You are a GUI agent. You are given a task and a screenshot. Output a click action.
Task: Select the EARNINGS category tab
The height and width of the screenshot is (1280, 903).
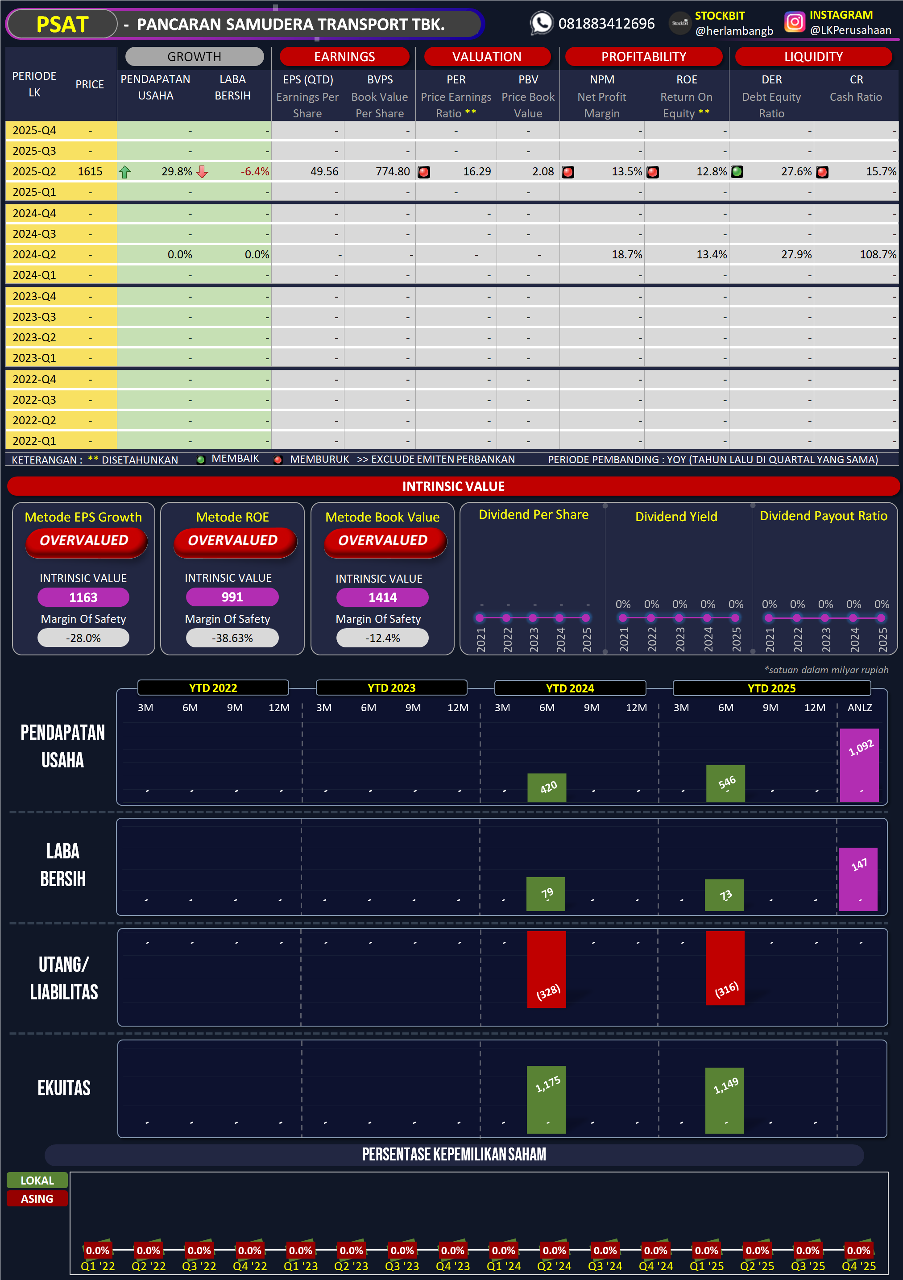coord(344,56)
